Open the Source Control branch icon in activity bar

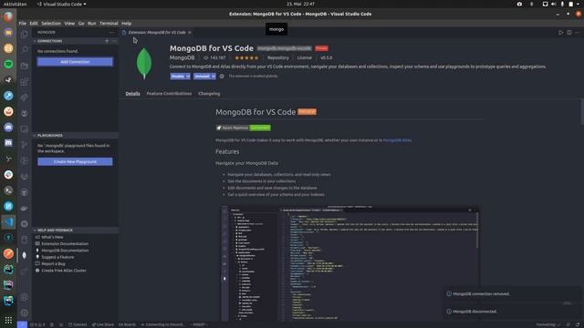click(25, 145)
